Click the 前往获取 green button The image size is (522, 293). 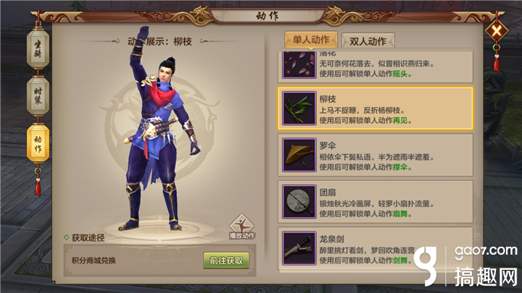pos(226,260)
